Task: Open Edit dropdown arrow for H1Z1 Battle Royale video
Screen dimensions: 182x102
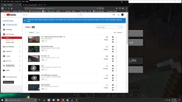Action: point(46,41)
